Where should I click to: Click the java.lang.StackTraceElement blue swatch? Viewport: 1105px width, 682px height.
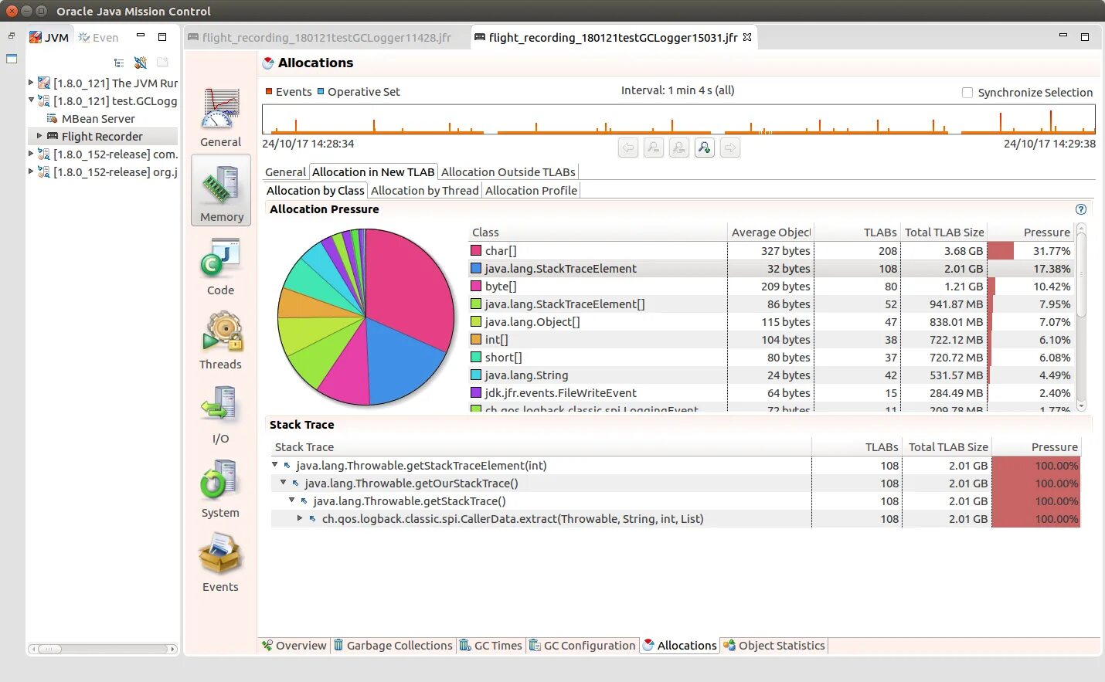coord(476,268)
